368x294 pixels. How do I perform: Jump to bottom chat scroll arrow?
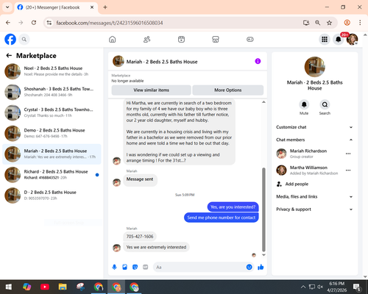point(263,255)
